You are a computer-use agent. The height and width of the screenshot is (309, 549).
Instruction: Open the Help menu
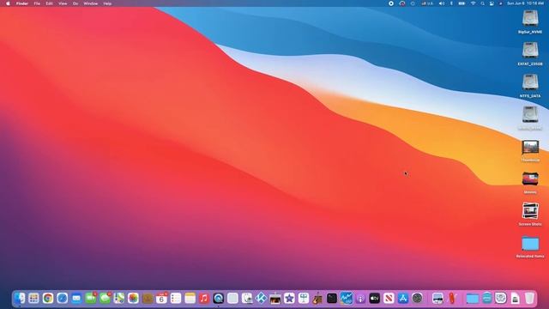click(107, 3)
